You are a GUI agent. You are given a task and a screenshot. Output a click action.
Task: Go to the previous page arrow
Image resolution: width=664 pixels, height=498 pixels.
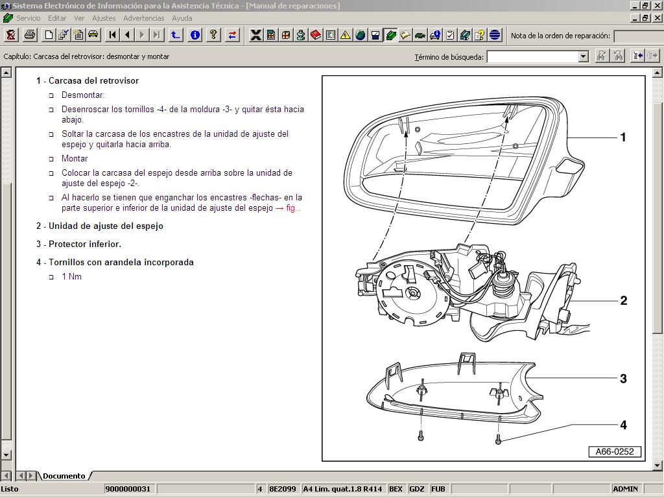(x=127, y=35)
